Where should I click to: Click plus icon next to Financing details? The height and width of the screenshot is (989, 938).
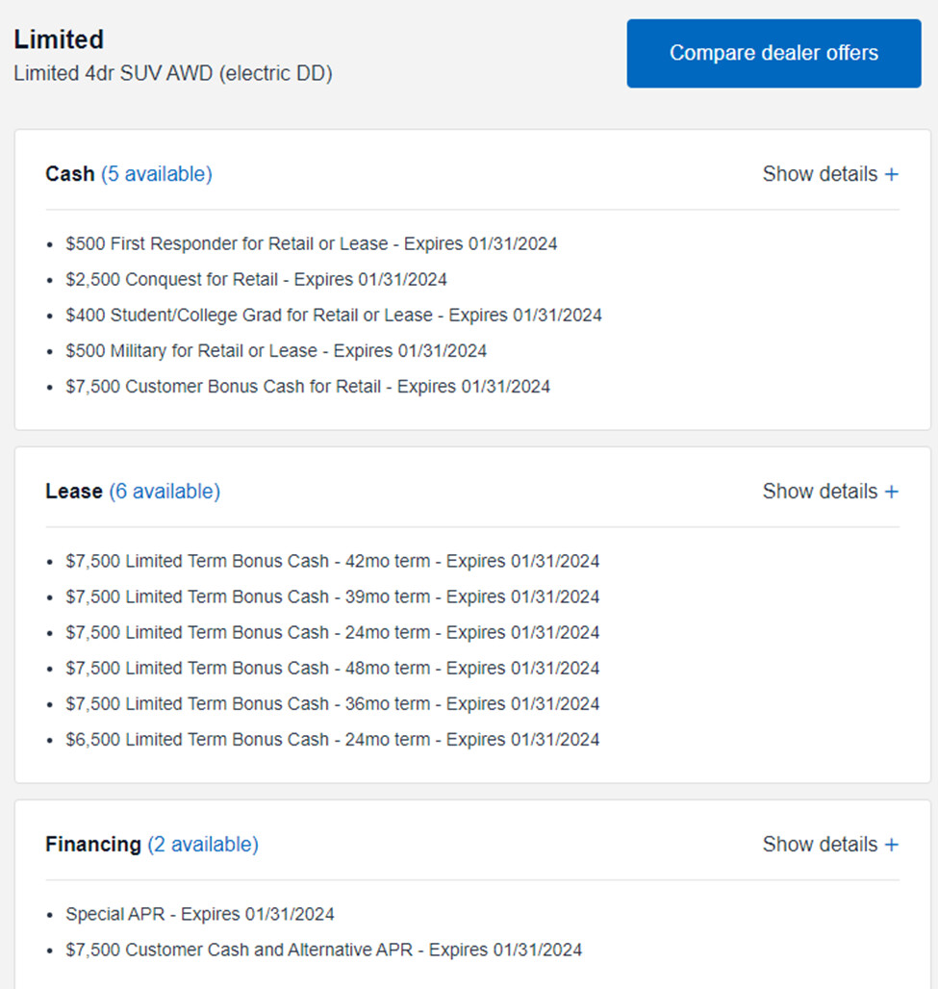[891, 846]
